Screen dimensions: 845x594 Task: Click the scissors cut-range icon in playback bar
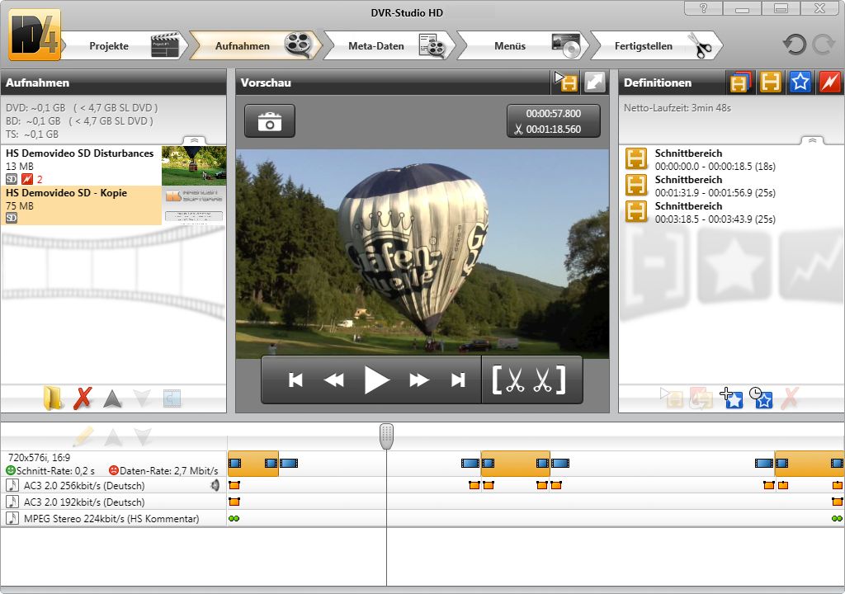tap(529, 379)
